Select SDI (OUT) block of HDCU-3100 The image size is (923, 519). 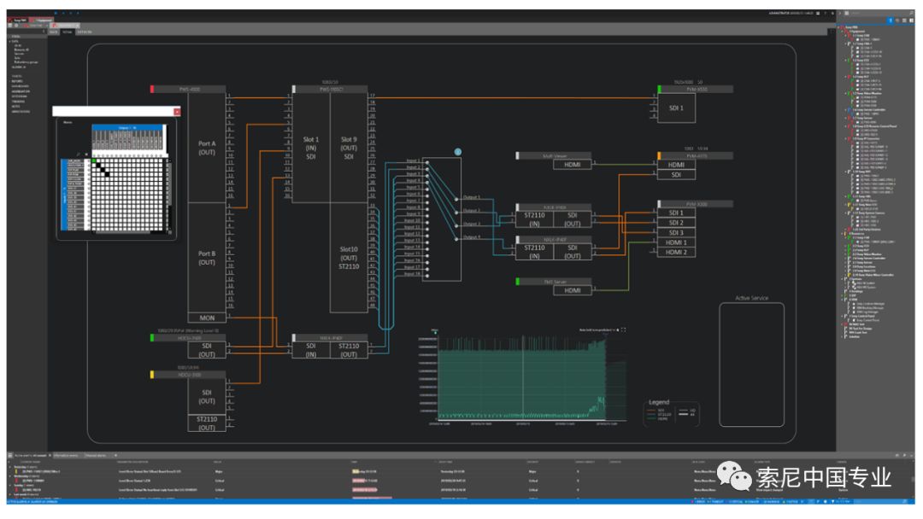pyautogui.click(x=207, y=397)
